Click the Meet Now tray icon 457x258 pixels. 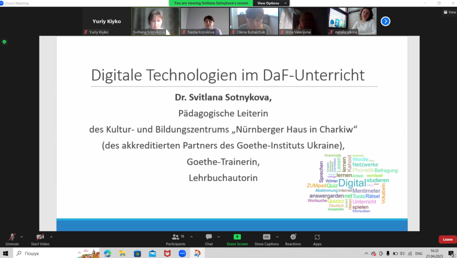click(381, 254)
